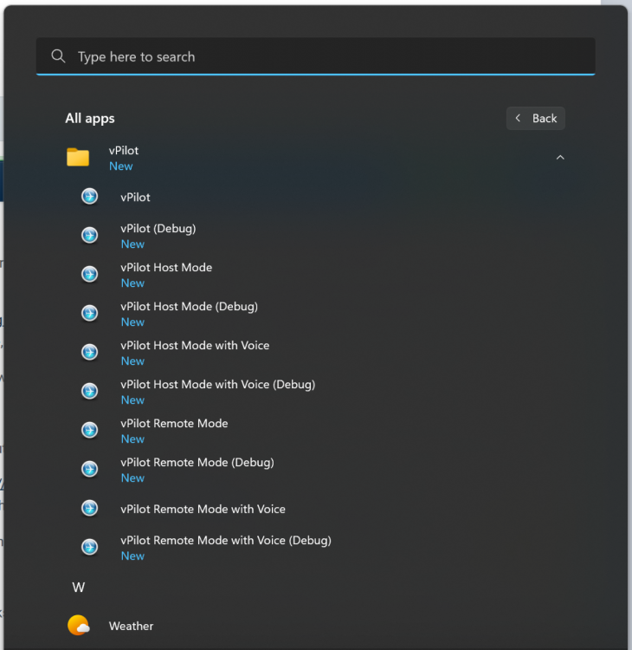The image size is (632, 650).
Task: Click the yellow vPilot folder icon
Action: 78,157
